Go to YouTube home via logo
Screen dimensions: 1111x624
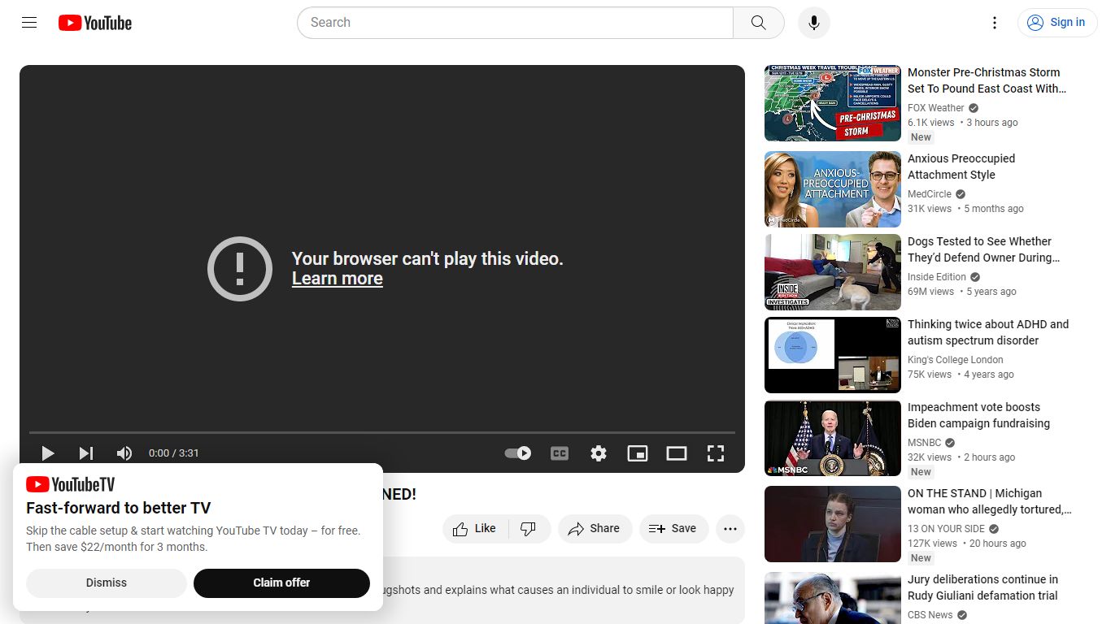pos(95,23)
